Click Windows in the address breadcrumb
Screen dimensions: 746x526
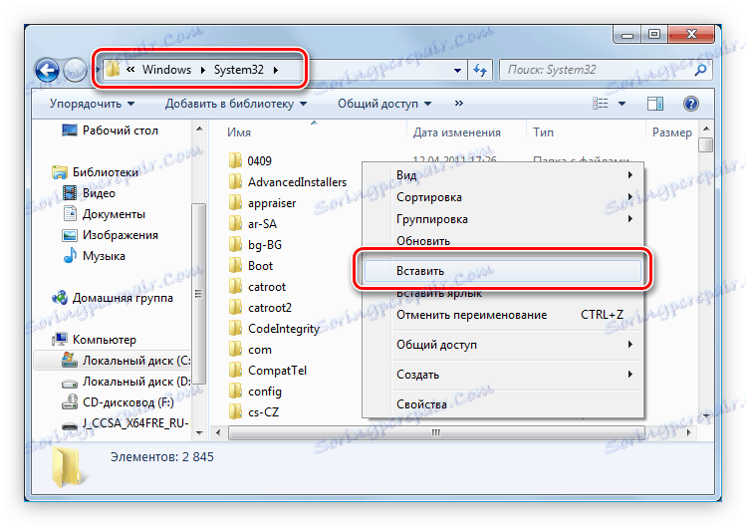166,70
